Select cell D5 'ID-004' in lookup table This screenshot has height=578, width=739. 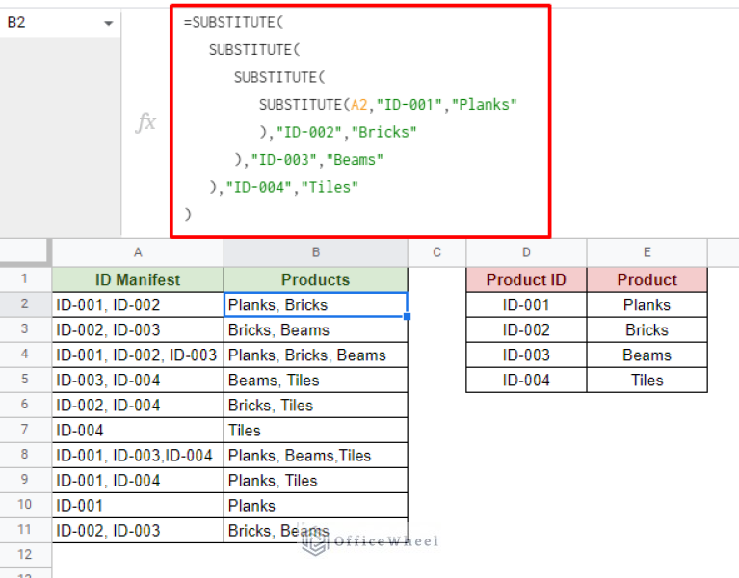click(x=526, y=380)
